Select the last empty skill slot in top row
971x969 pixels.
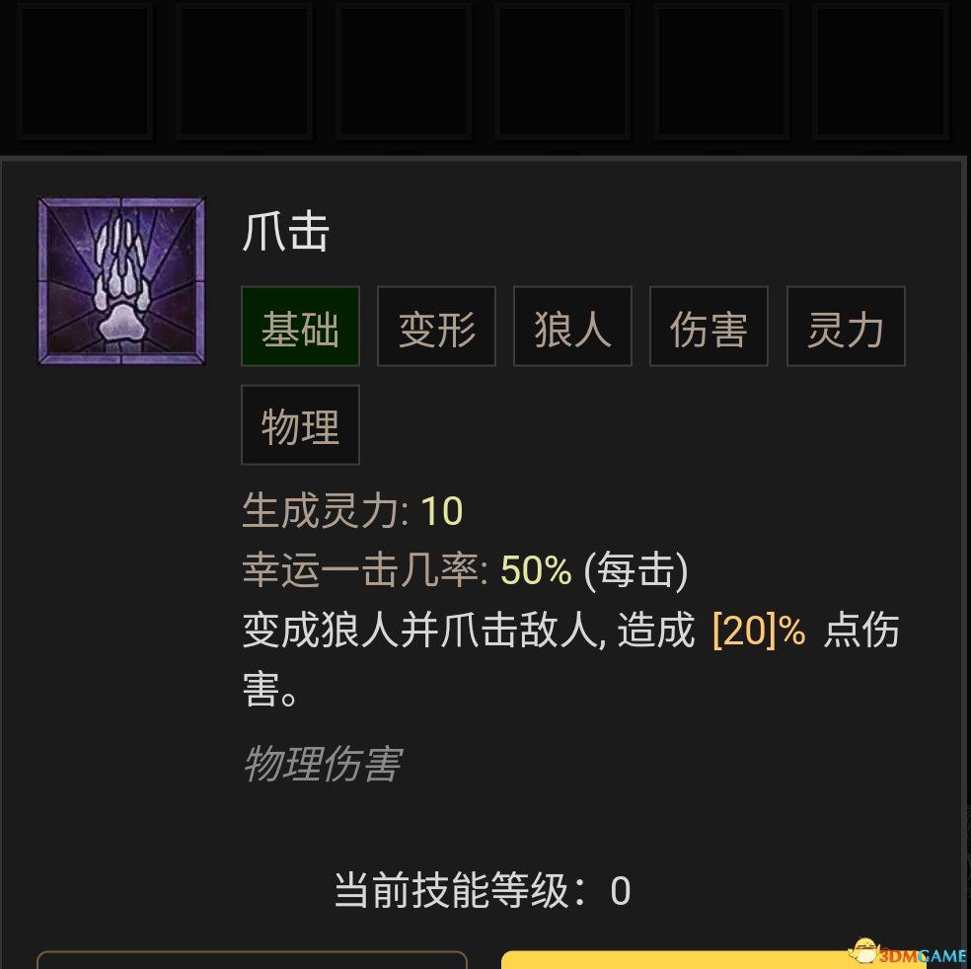pyautogui.click(x=880, y=70)
